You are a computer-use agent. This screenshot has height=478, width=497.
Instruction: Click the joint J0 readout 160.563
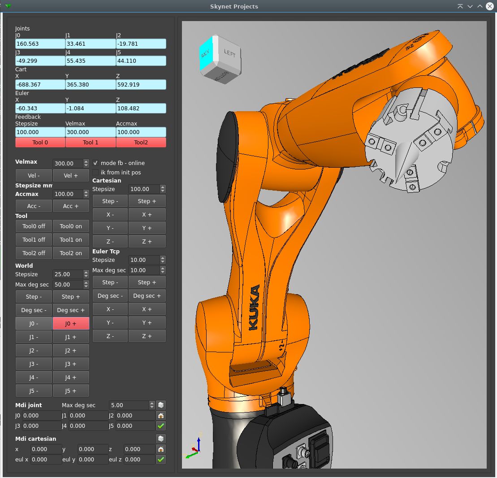pyautogui.click(x=40, y=44)
